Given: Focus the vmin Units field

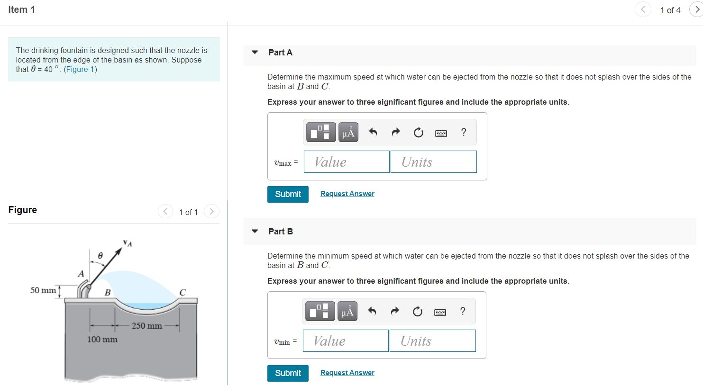Looking at the screenshot, I should [x=433, y=341].
